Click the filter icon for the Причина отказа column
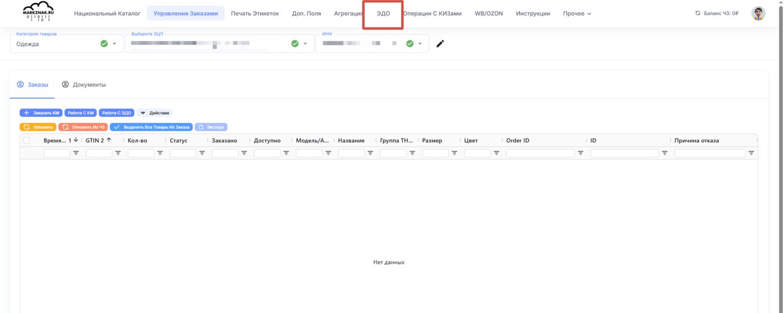 point(752,153)
